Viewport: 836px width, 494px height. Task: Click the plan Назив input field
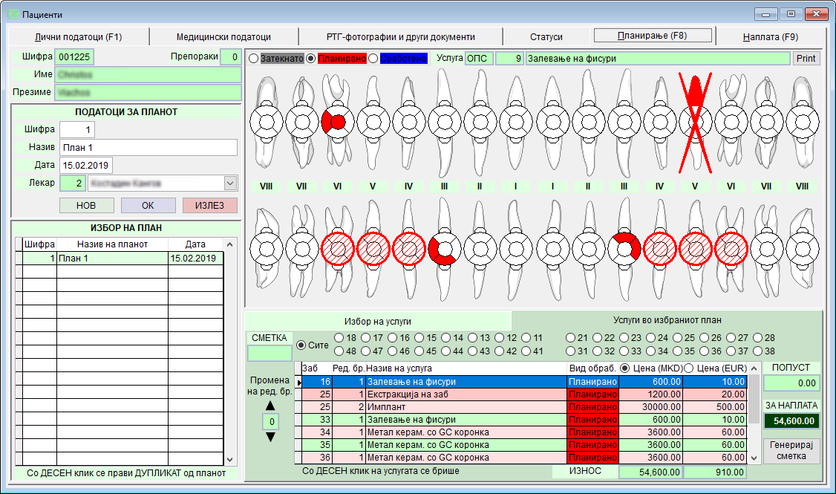coord(148,147)
